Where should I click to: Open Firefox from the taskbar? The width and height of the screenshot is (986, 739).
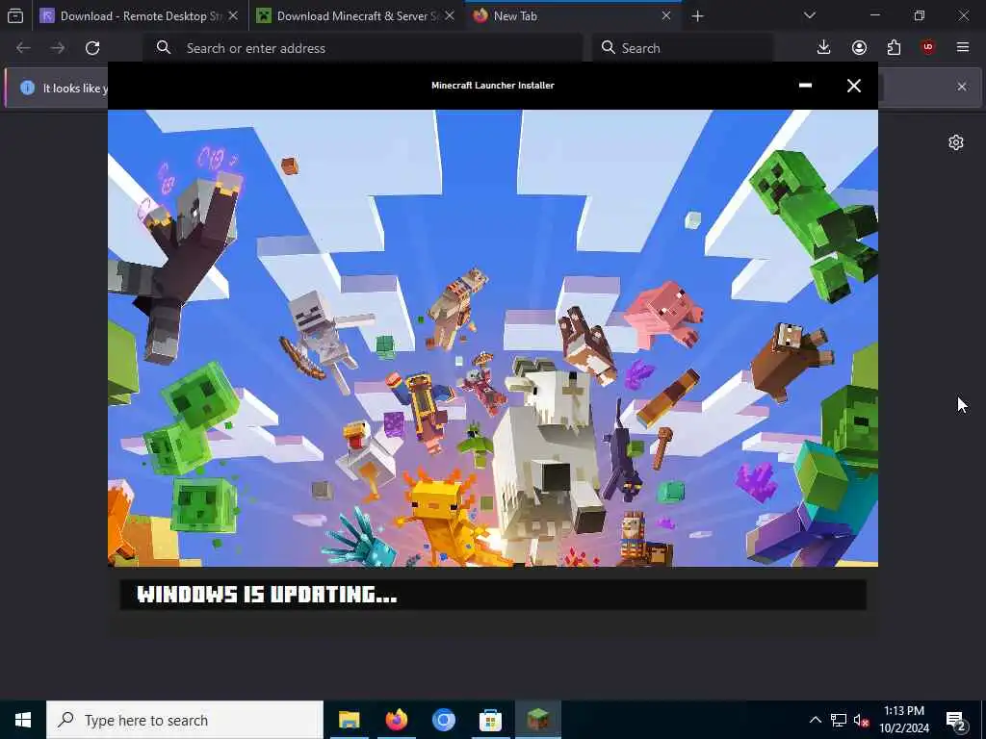coord(396,720)
